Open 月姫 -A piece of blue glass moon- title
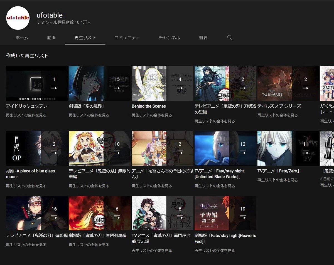Image resolution: width=334 pixels, height=265 pixels. point(31,174)
